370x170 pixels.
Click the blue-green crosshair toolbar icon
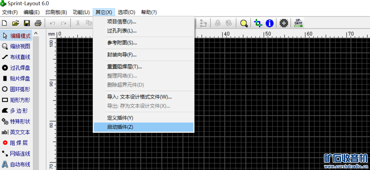[258, 23]
